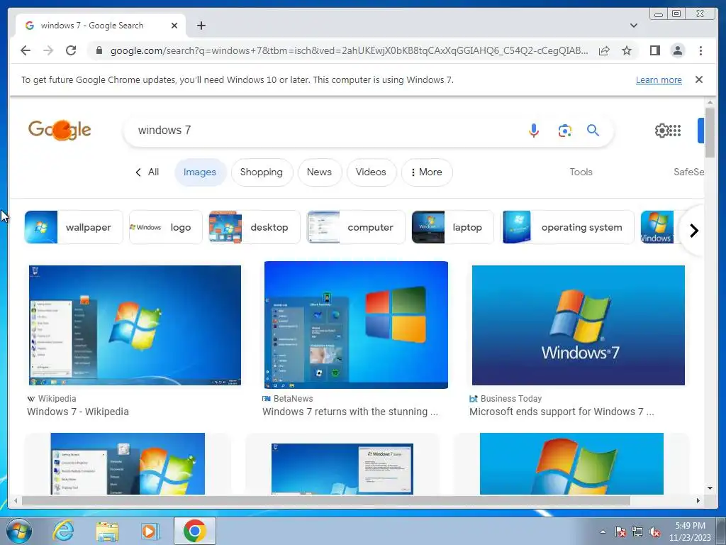The width and height of the screenshot is (726, 545).
Task: Open Windows Explorer from taskbar
Action: pyautogui.click(x=107, y=532)
